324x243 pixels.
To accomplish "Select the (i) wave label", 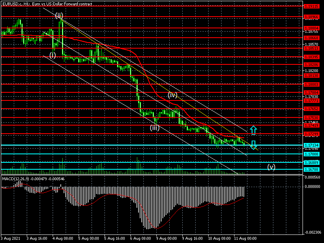I will click(x=53, y=55).
